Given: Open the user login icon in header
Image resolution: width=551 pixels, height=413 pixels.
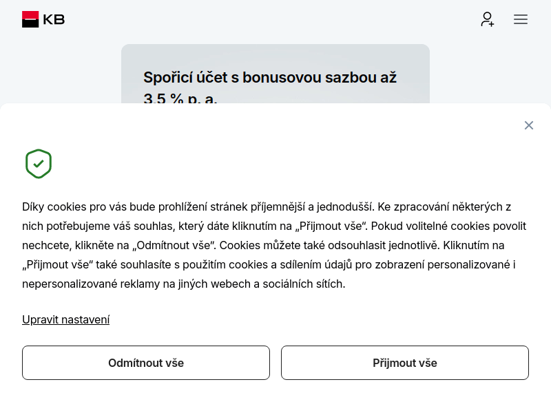Looking at the screenshot, I should pyautogui.click(x=487, y=19).
